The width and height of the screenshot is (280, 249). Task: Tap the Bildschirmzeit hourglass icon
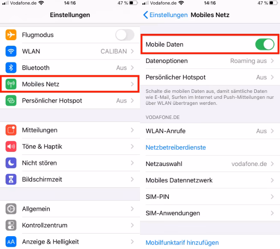pyautogui.click(x=11, y=179)
